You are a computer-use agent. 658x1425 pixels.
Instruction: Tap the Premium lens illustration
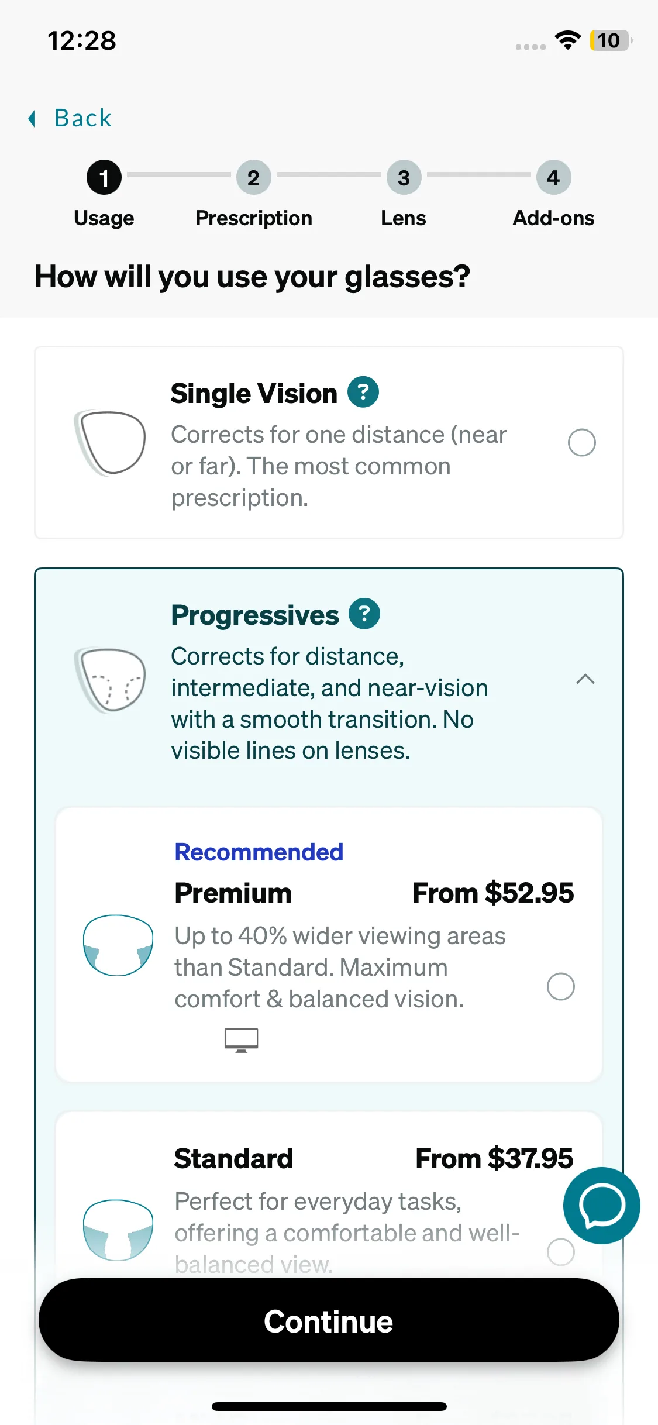point(118,945)
